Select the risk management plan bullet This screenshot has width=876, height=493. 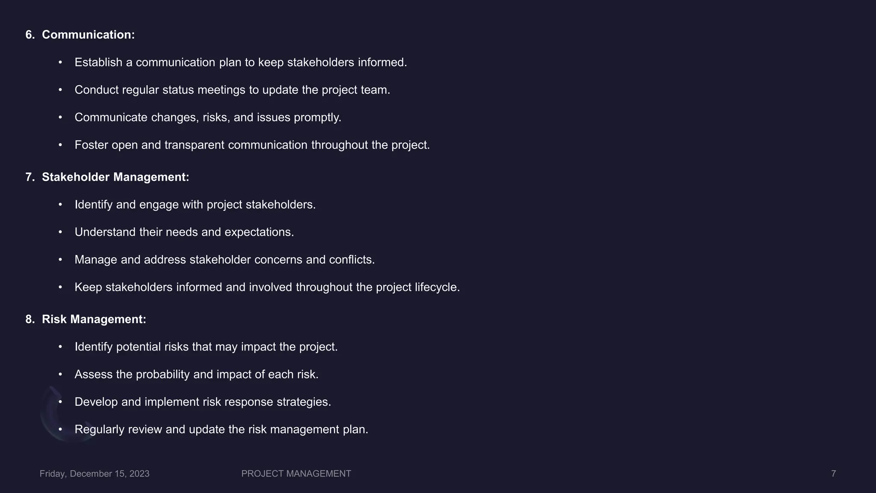point(222,429)
